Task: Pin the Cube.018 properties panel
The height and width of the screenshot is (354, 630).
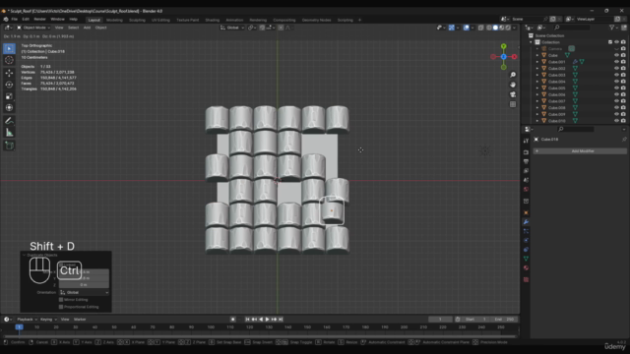Action: (624, 140)
